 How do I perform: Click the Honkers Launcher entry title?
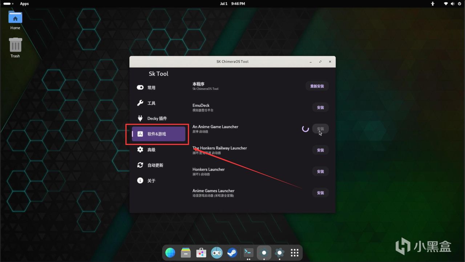209,169
